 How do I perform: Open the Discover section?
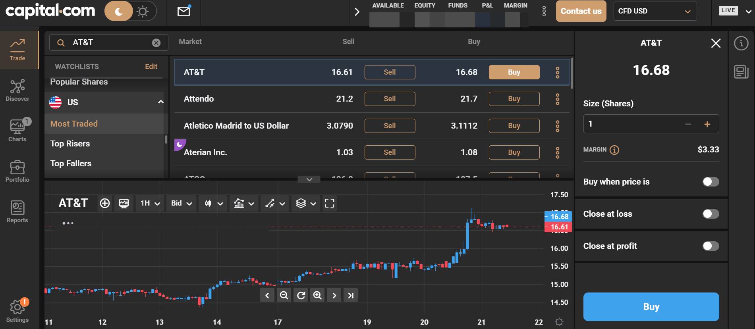(x=17, y=90)
